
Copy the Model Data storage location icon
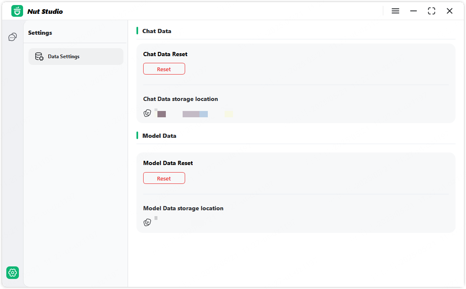[x=147, y=222]
